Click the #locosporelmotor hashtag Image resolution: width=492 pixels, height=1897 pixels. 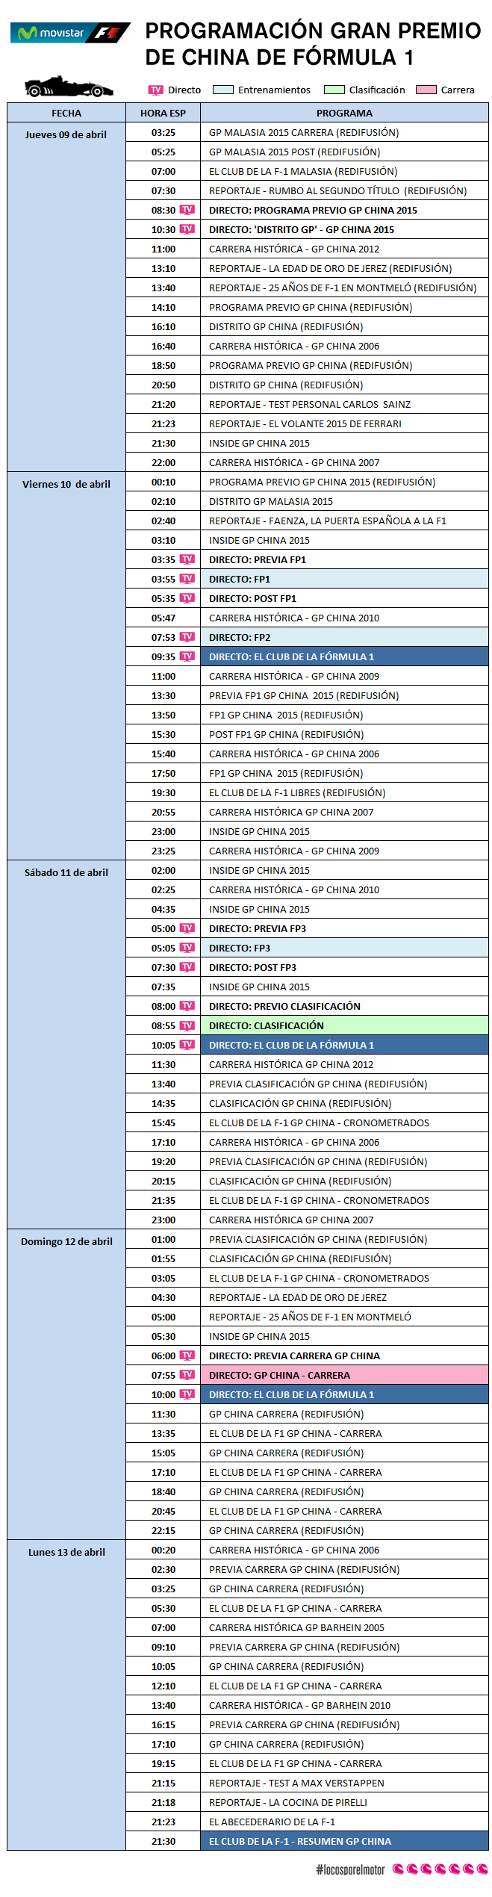pos(350,1869)
